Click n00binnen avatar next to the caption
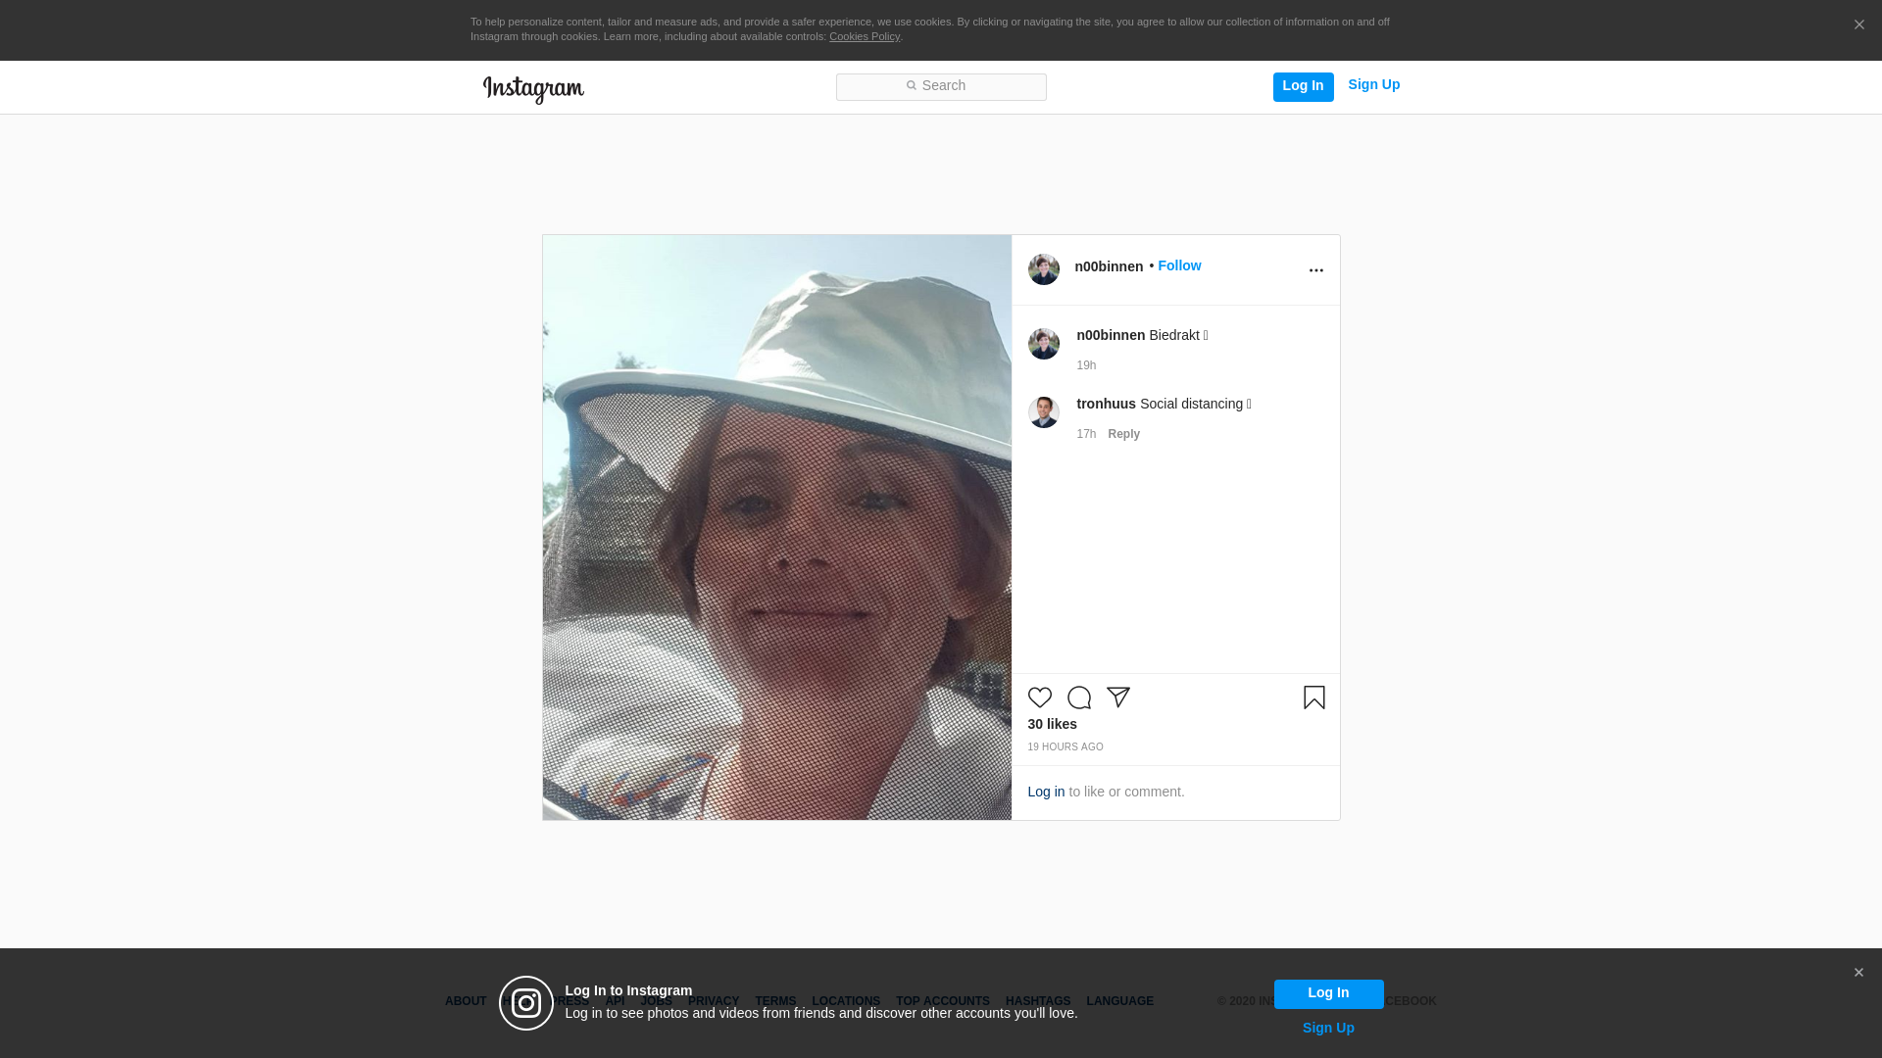 point(1043,344)
